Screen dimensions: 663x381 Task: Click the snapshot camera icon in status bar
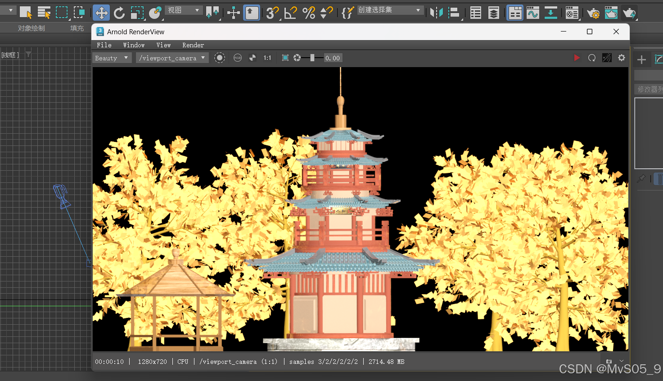click(609, 361)
